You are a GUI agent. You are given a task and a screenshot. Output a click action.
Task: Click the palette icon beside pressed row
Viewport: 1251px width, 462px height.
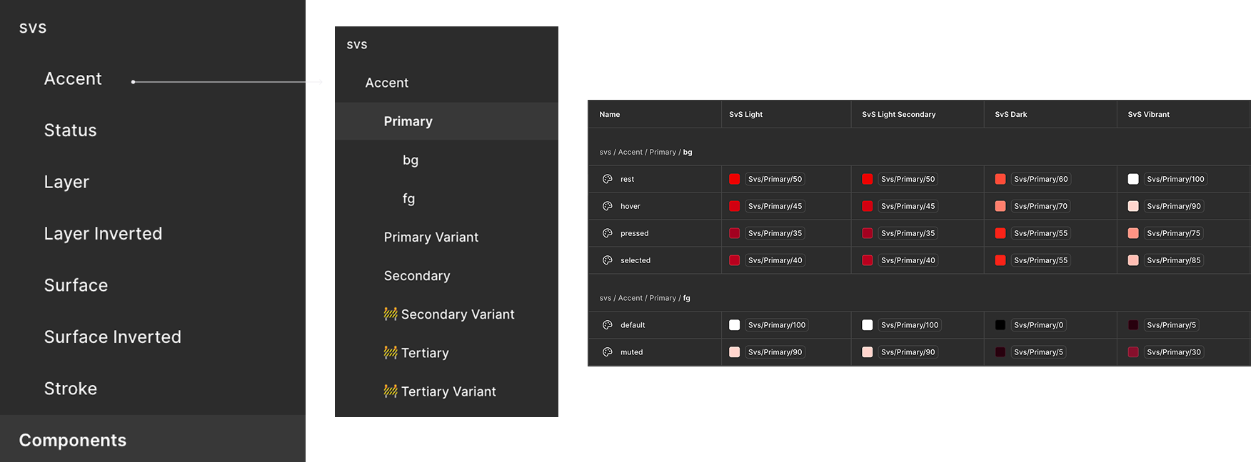(x=607, y=233)
